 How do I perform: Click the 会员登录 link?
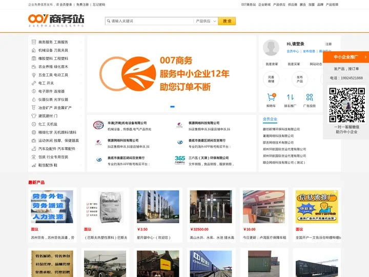click(66, 5)
